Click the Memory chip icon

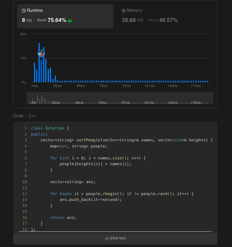pyautogui.click(x=124, y=11)
